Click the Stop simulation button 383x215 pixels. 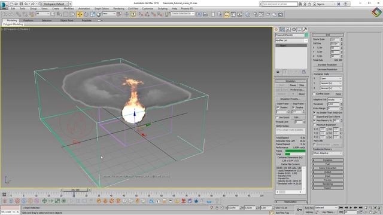click(302, 85)
